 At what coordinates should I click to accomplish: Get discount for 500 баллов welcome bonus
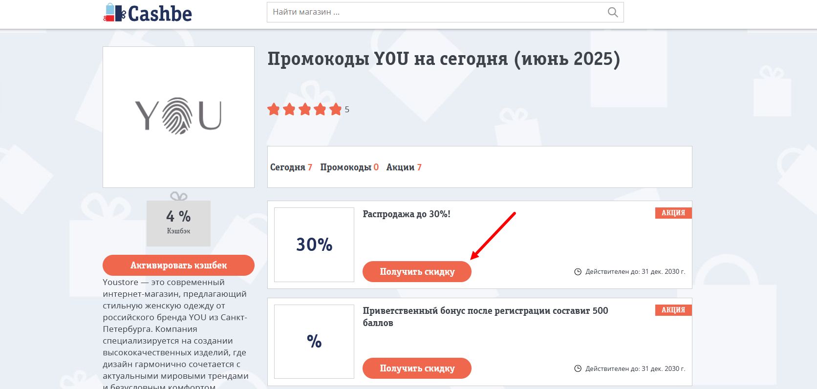pos(417,368)
